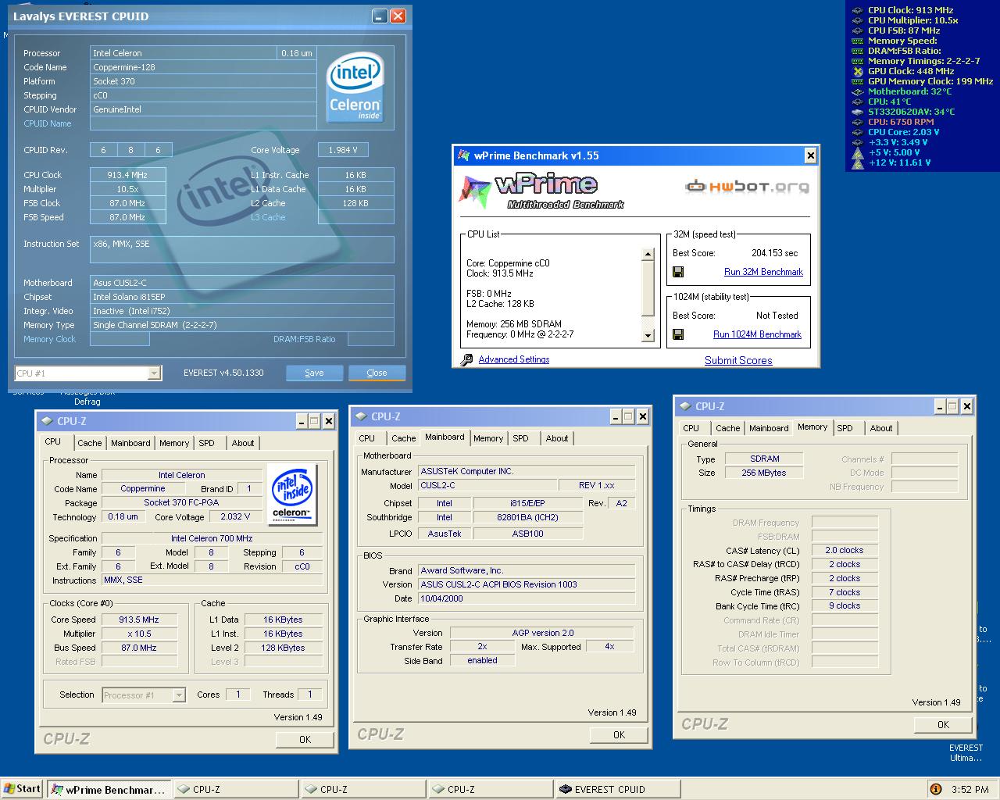The height and width of the screenshot is (800, 1000).
Task: Click the Intel inside Celeron logo in CPU-Z
Action: [x=291, y=494]
